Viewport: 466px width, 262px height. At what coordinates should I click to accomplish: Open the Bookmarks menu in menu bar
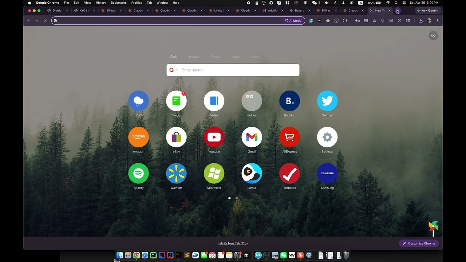119,3
